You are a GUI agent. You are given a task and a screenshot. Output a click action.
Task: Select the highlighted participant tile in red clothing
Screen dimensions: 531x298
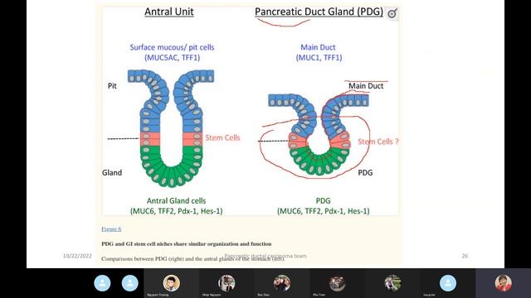coord(504,283)
